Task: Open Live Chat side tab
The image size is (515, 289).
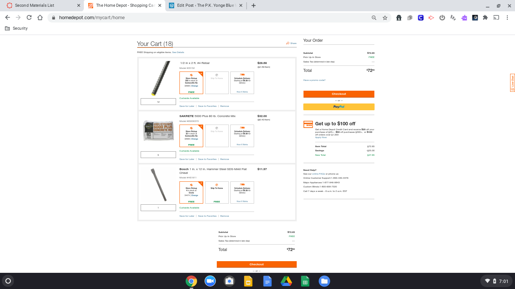Action: pyautogui.click(x=512, y=82)
